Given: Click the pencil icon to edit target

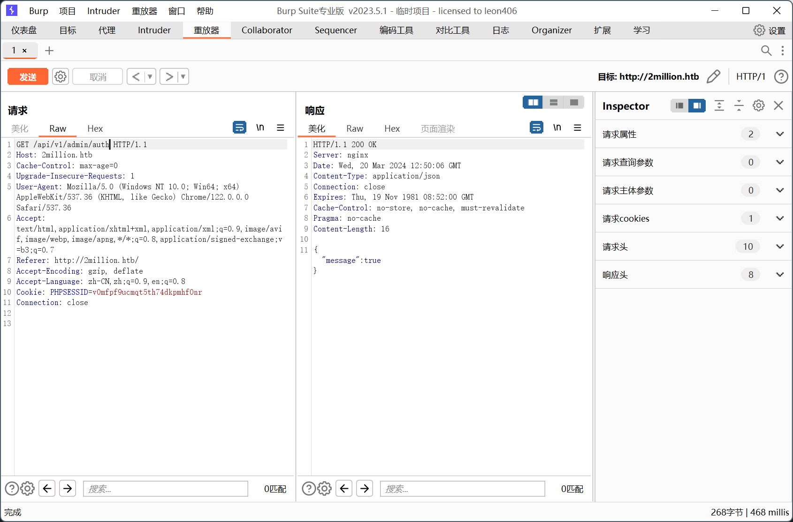Looking at the screenshot, I should 713,76.
